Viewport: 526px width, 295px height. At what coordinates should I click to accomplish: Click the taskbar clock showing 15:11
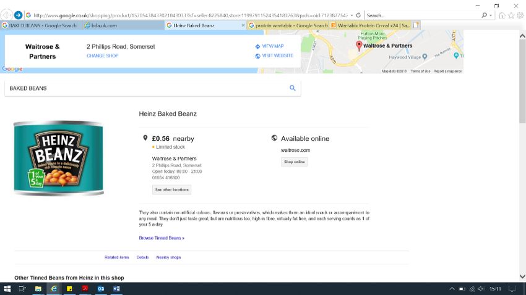(x=495, y=289)
